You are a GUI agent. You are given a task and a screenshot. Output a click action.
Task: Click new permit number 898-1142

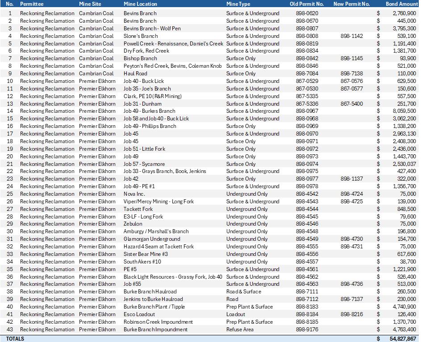pyautogui.click(x=351, y=36)
